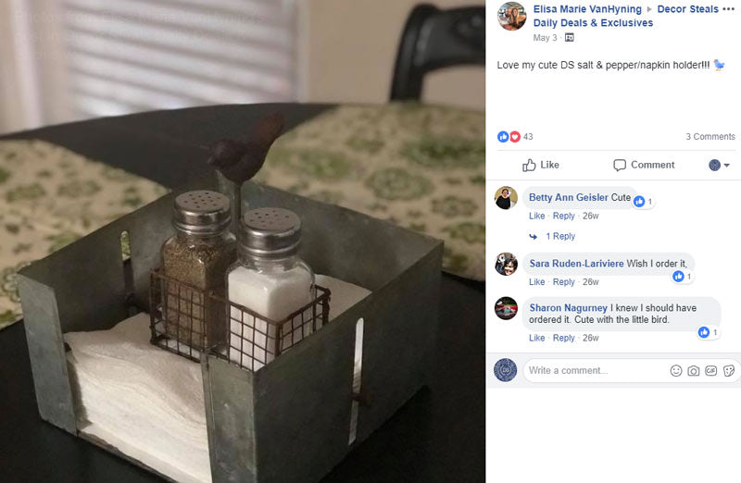Viewport: 741px width, 483px height.
Task: Click the Comment speech bubble icon
Action: [x=620, y=165]
